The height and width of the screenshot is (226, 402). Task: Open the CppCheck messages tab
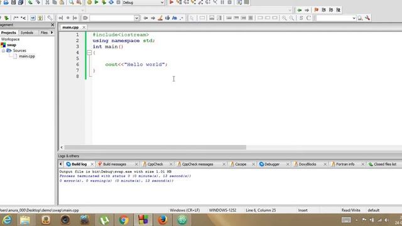(197, 164)
